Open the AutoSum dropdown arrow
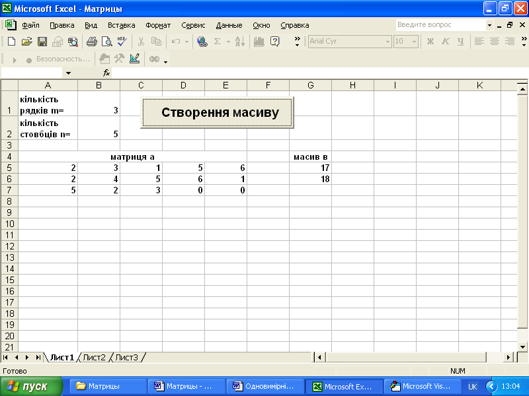This screenshot has height=396, width=529. [228, 42]
